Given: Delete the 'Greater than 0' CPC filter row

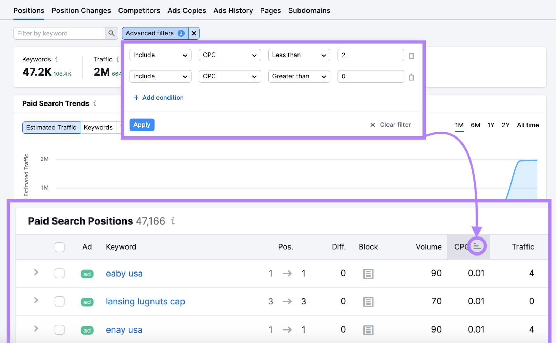Looking at the screenshot, I should click(x=411, y=77).
